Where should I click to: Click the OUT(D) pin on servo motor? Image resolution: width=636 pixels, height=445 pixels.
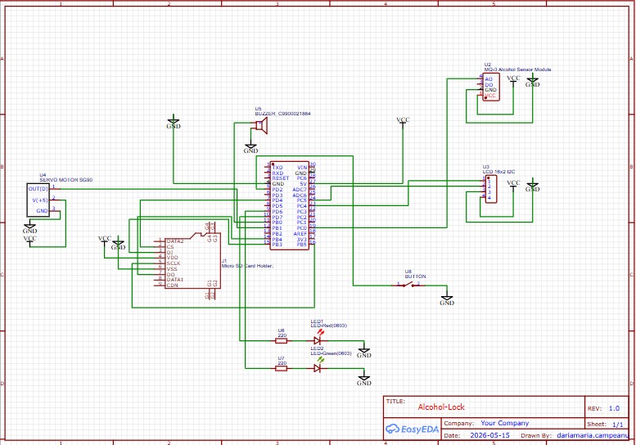click(38, 189)
